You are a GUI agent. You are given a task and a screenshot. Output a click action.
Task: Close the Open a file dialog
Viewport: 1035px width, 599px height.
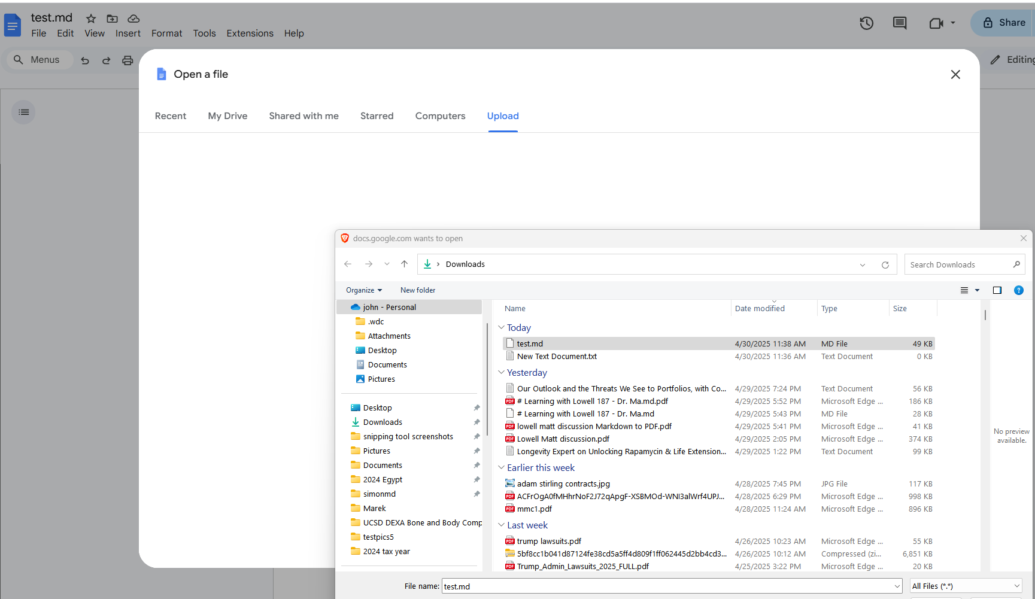click(x=955, y=74)
